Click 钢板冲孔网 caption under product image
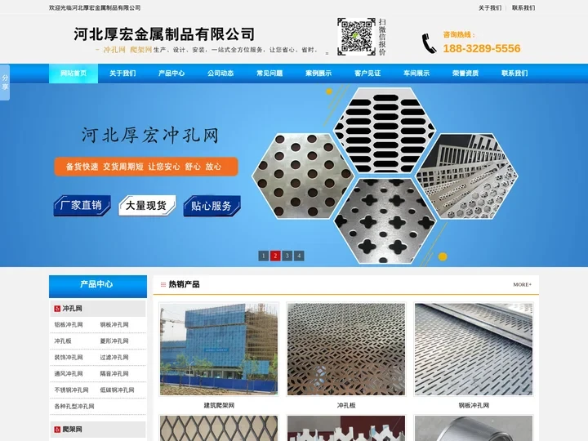This screenshot has width=588, height=441. (x=474, y=405)
